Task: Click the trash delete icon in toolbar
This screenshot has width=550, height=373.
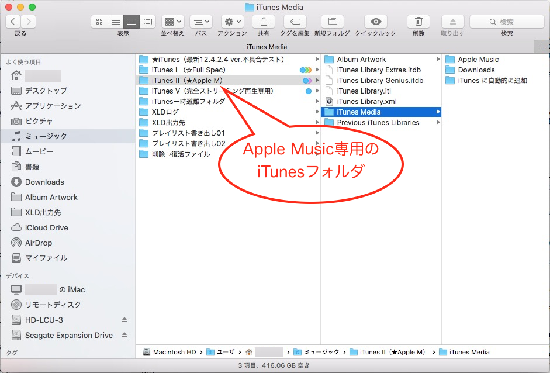Action: point(418,22)
